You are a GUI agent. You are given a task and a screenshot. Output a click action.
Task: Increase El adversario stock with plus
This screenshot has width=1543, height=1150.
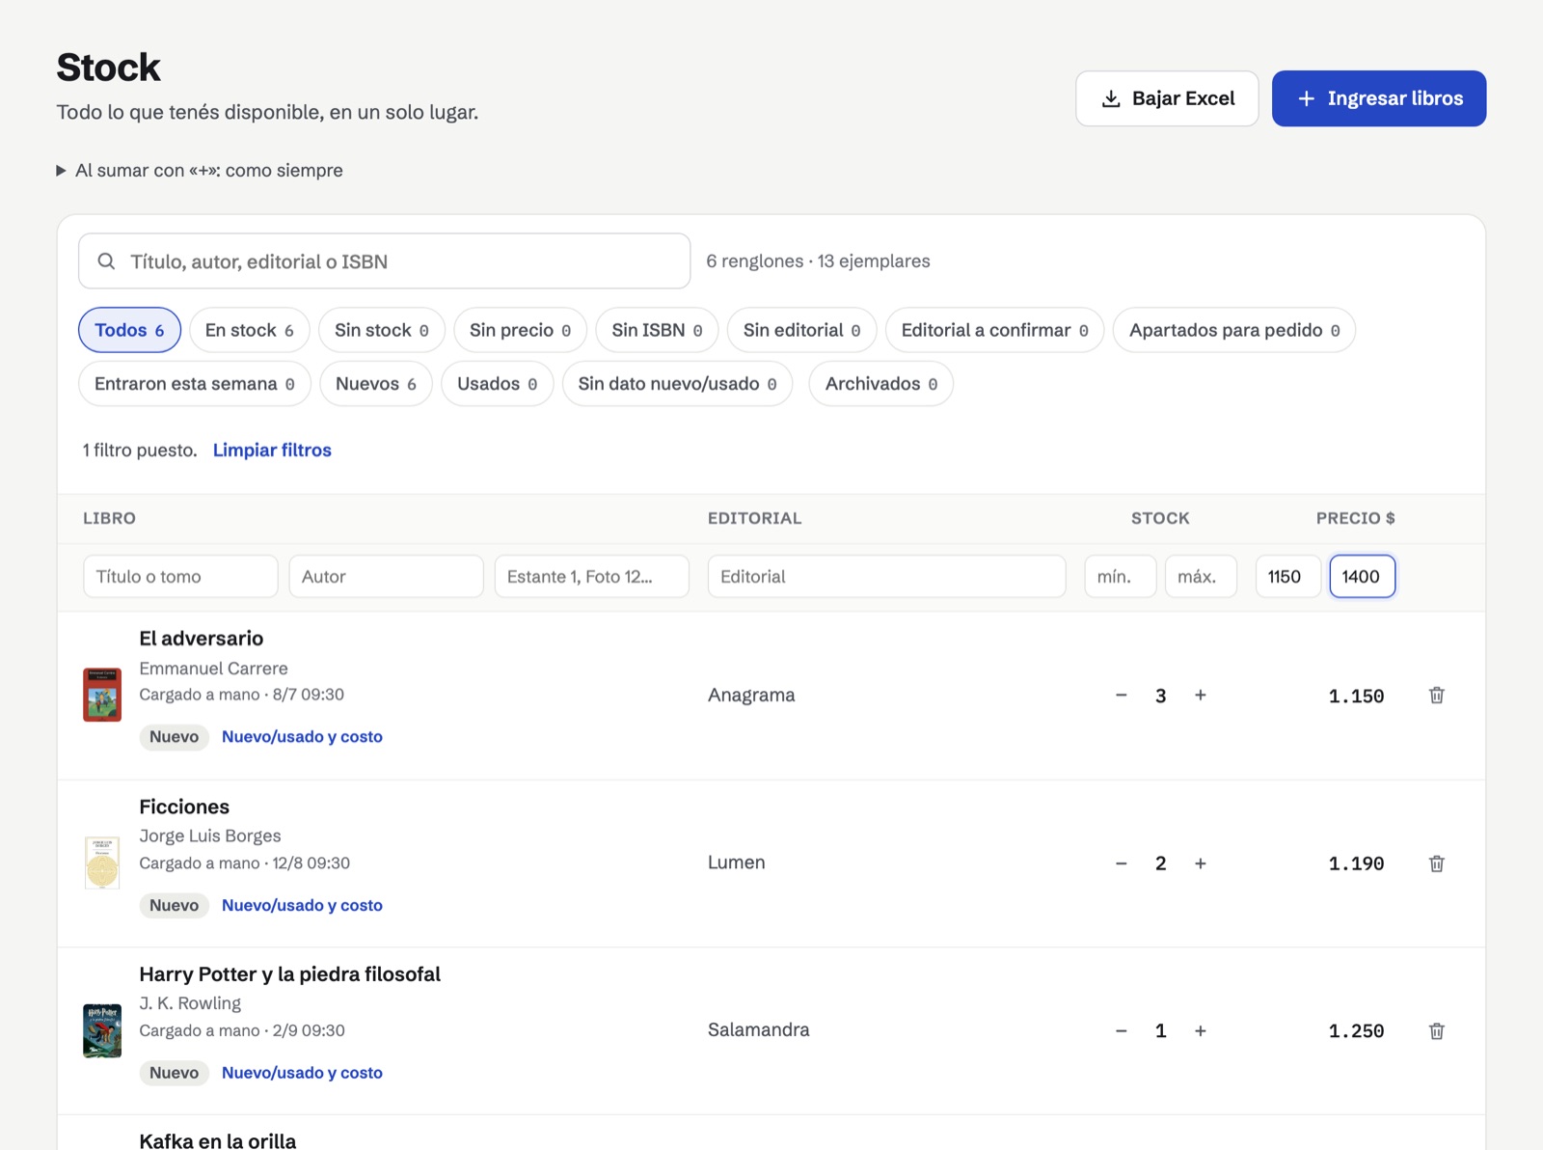[x=1201, y=696]
